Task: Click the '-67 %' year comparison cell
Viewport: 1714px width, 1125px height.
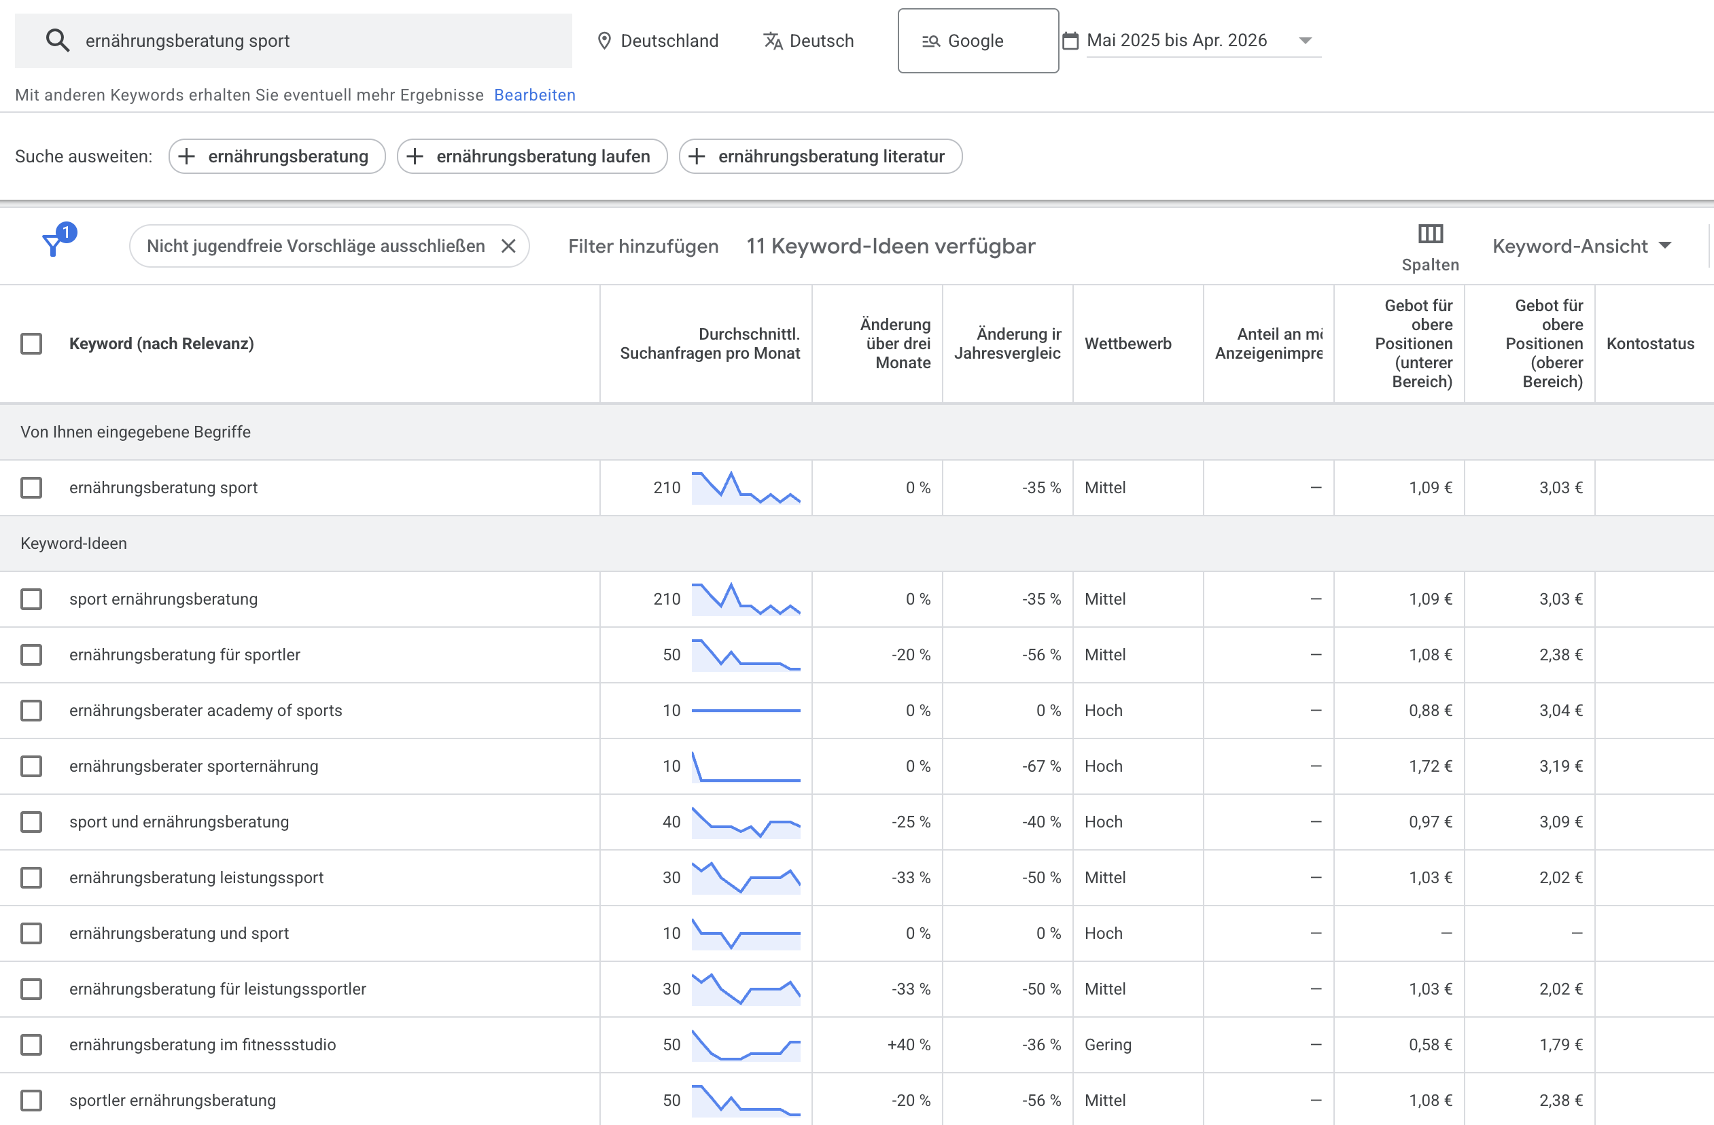Action: click(x=1041, y=766)
